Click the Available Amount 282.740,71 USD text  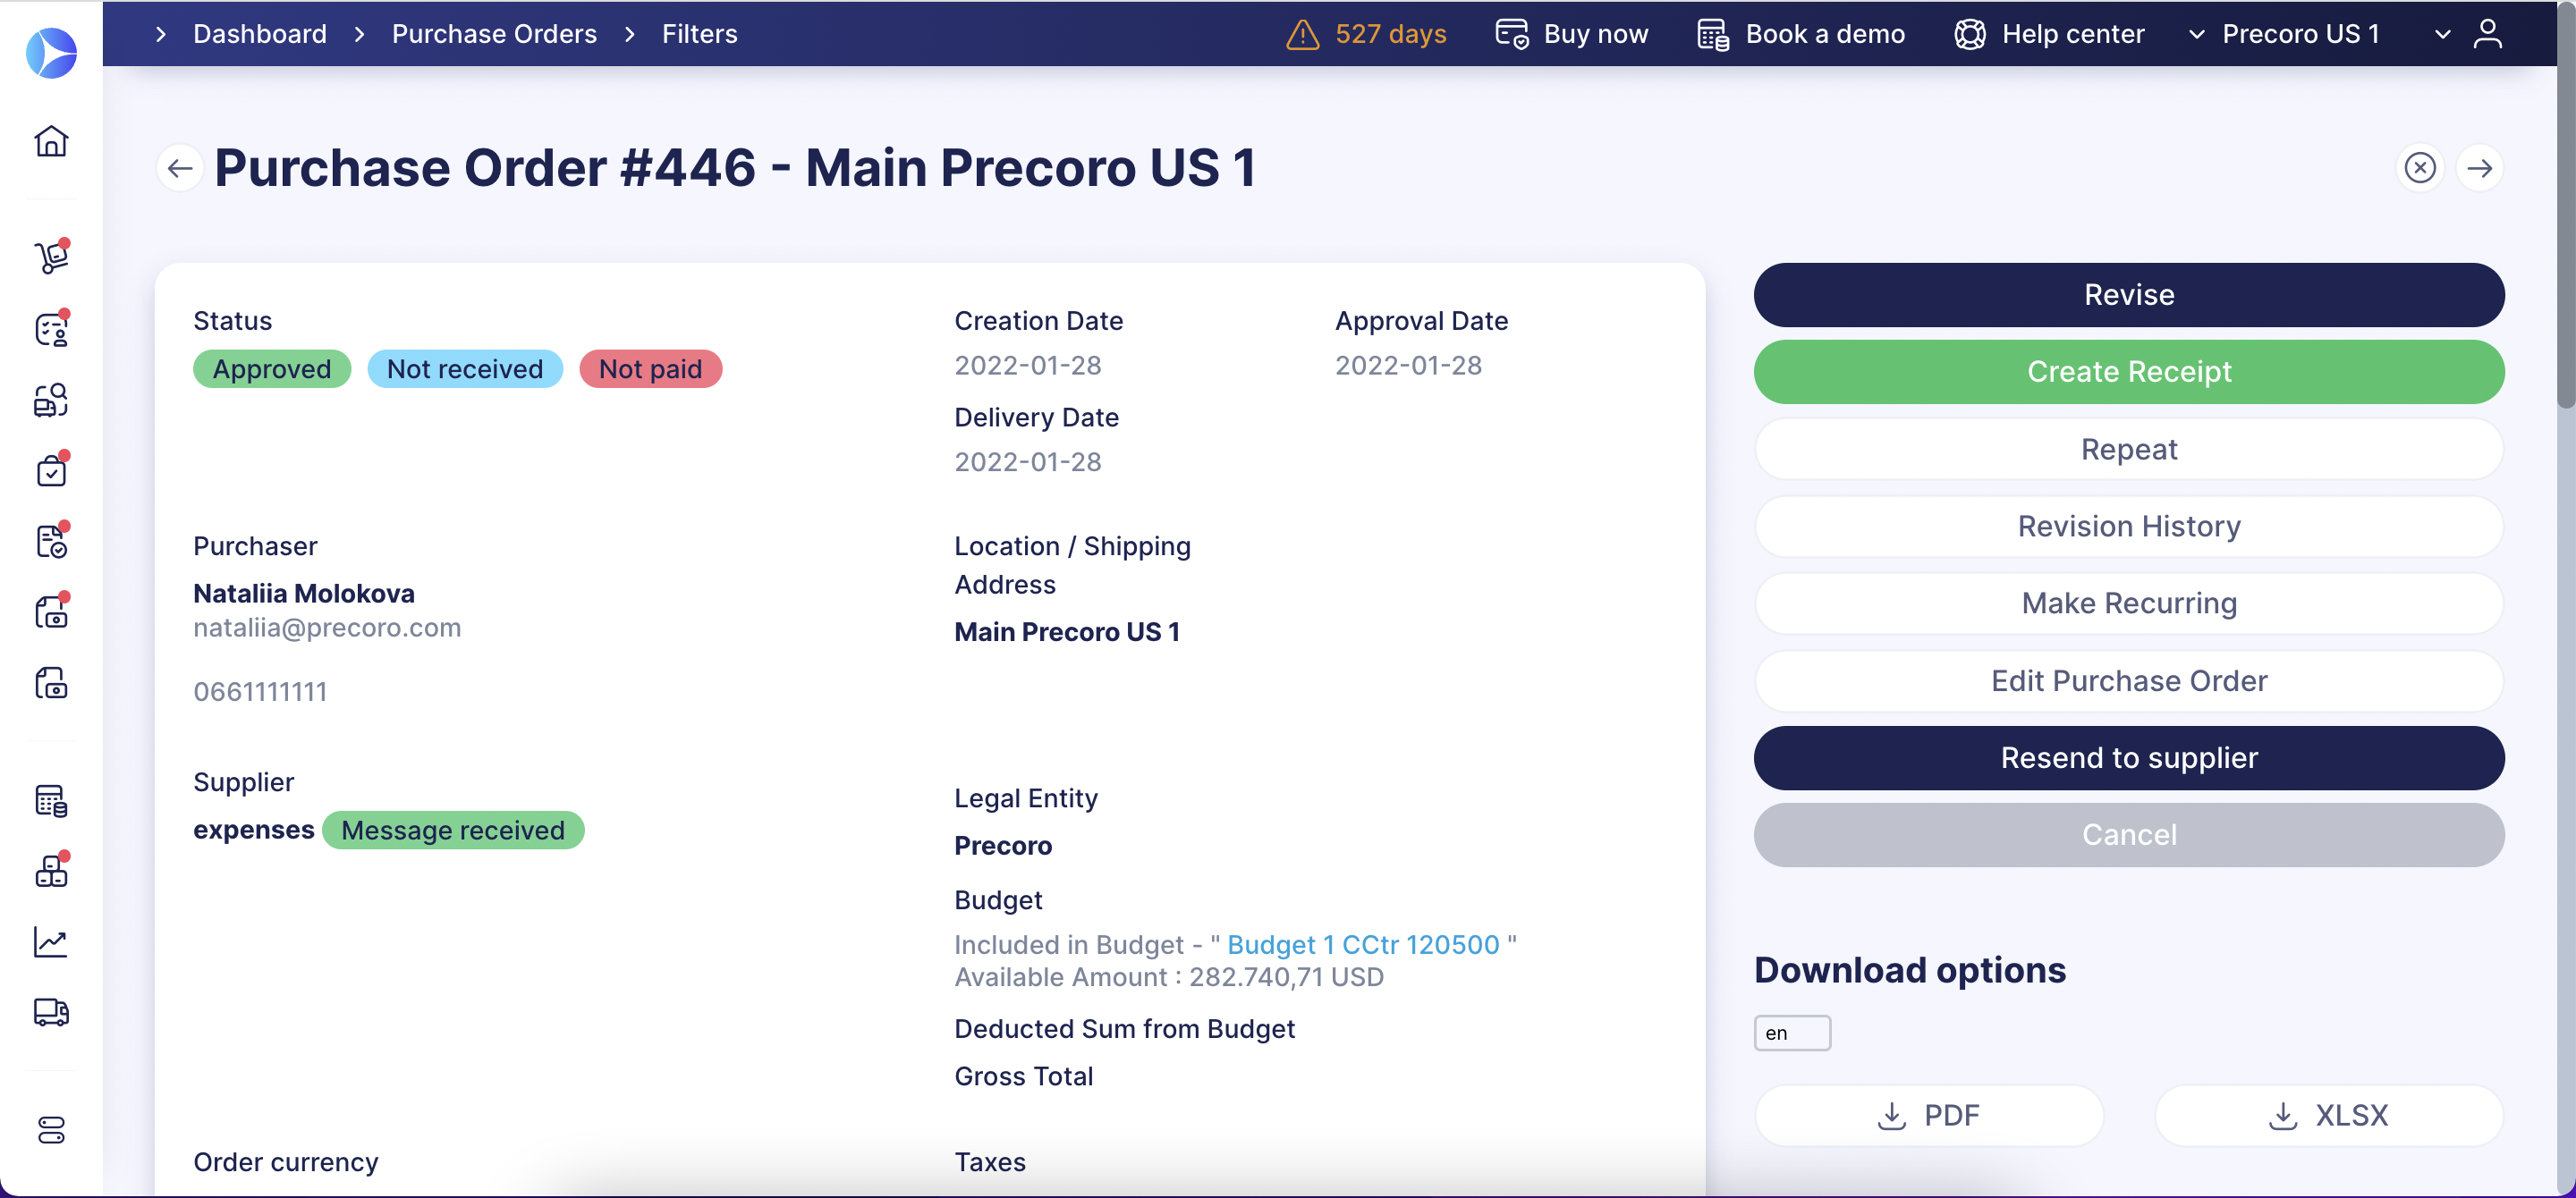click(1169, 977)
